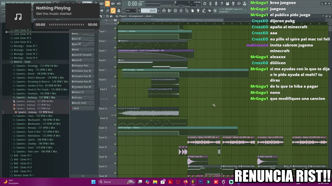Viewport: 332px width, 186px height.
Task: Open Firefox from the taskbar
Action: (x=185, y=182)
